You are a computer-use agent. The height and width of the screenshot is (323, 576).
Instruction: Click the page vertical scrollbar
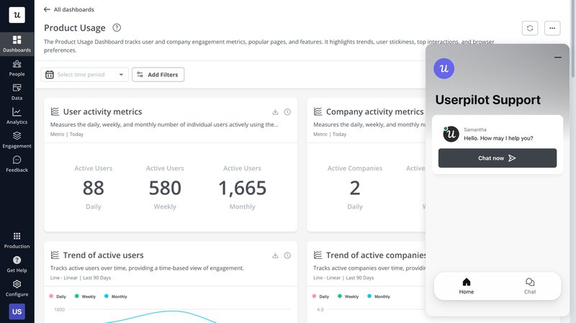pyautogui.click(x=573, y=39)
